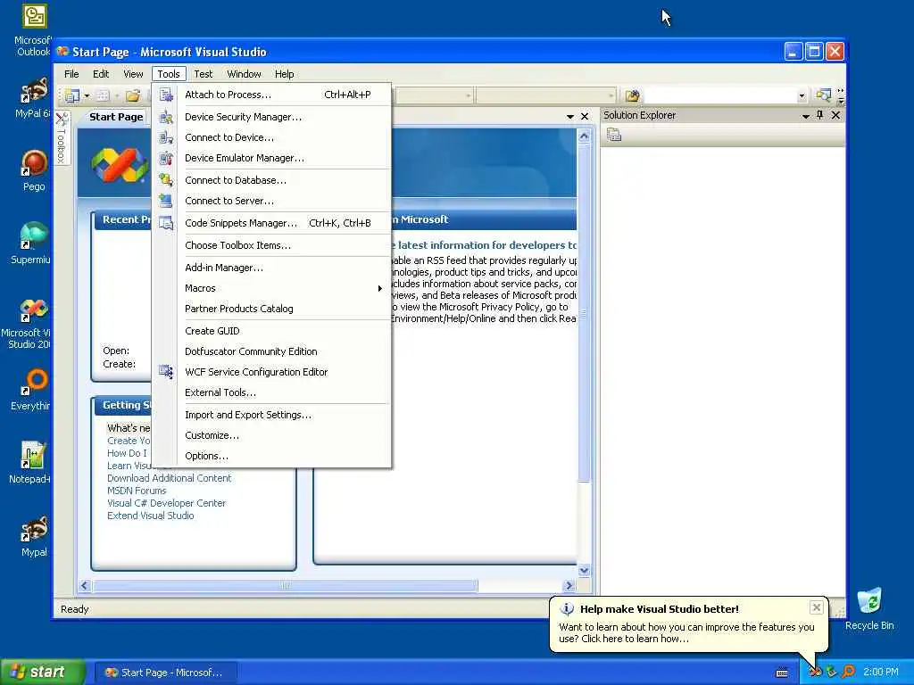Click the WCF Service Configuration Editor icon
914x685 pixels.
click(x=166, y=372)
